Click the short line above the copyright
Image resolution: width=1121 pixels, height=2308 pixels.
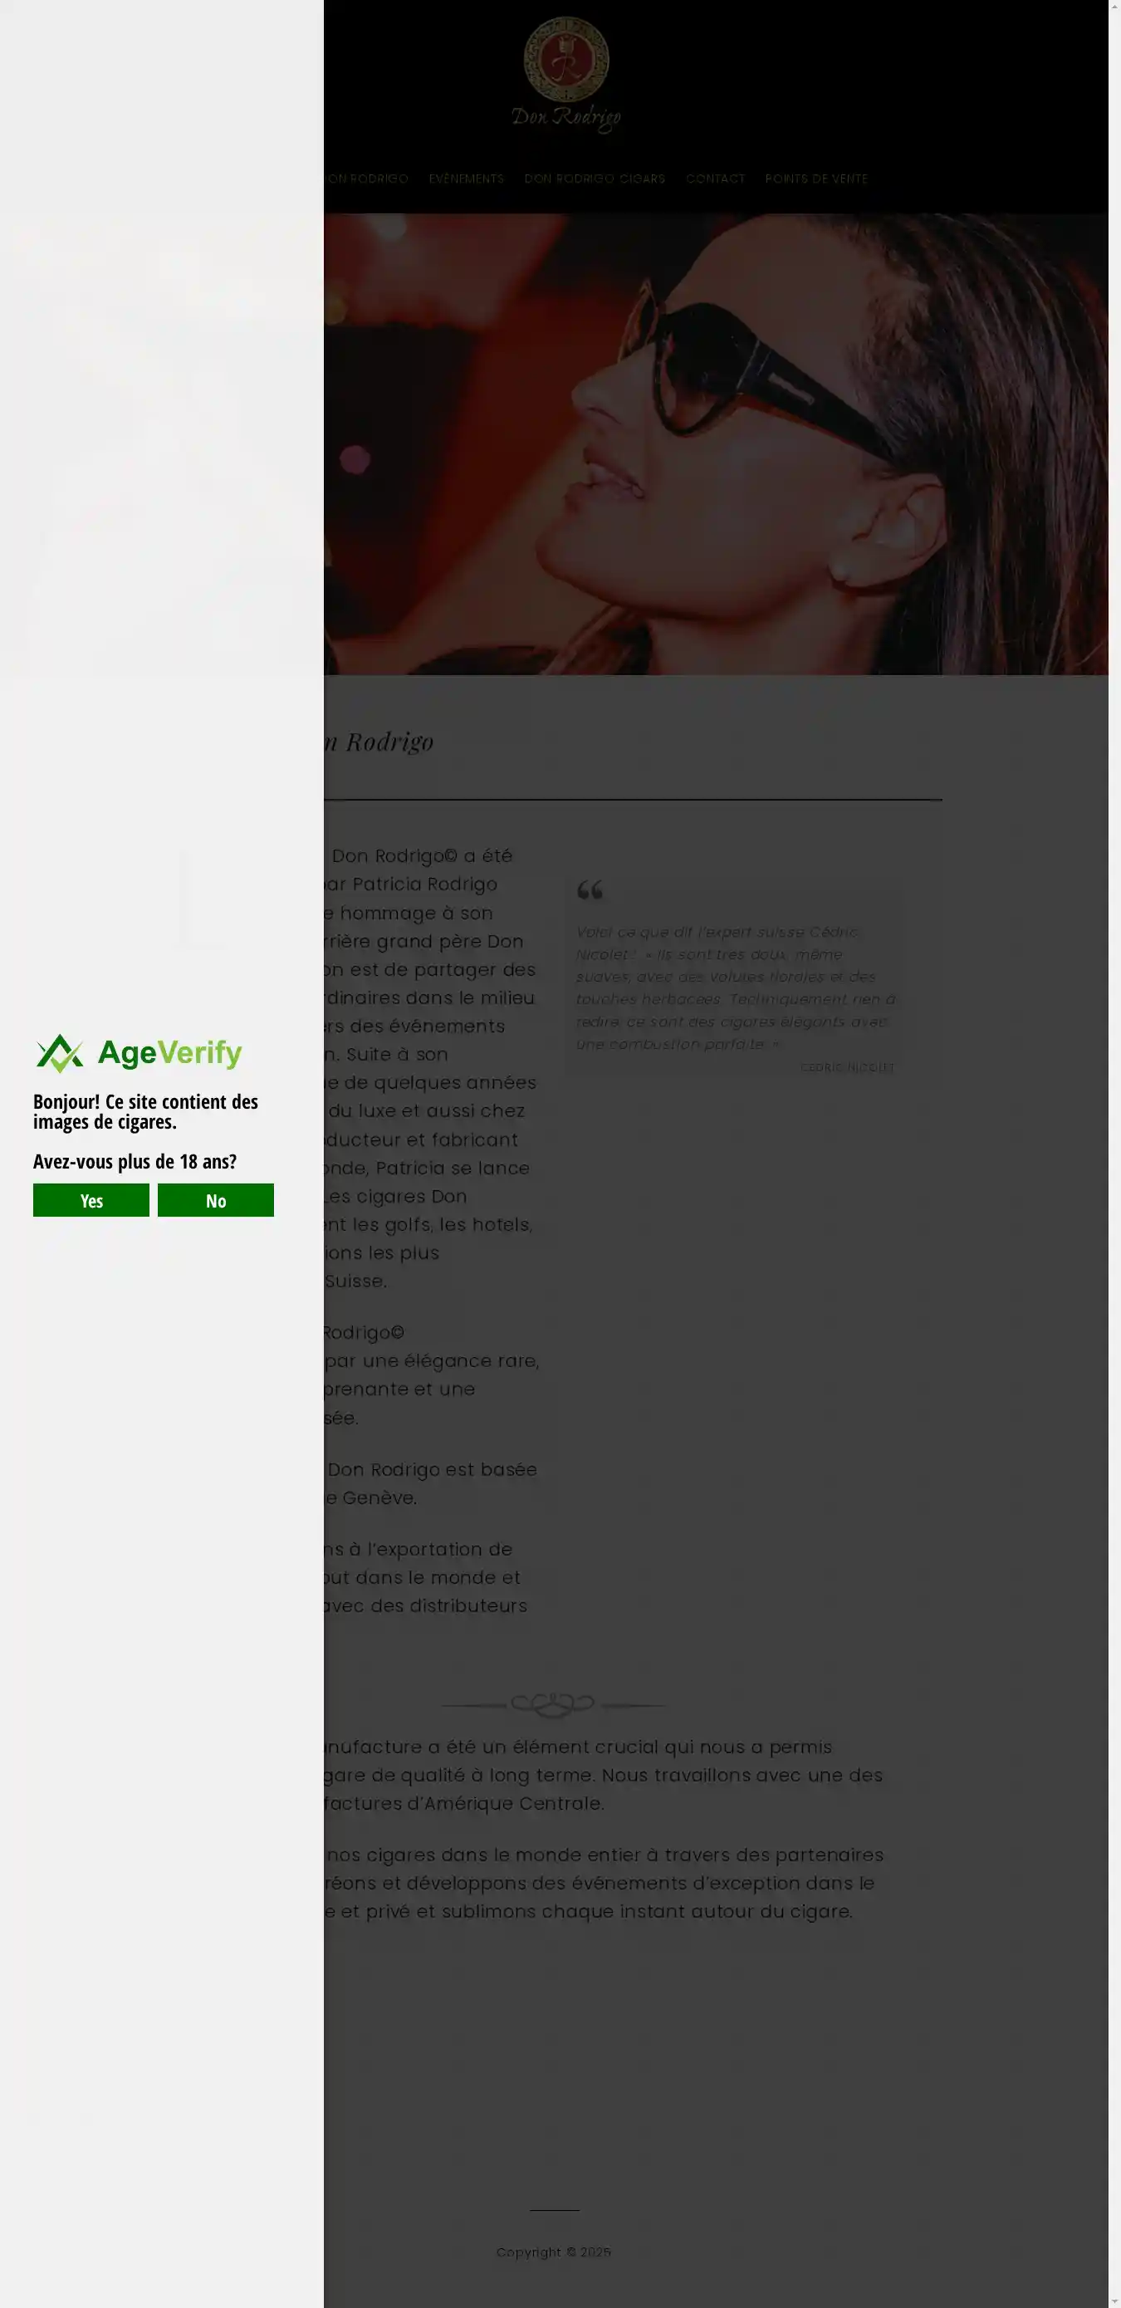pyautogui.click(x=555, y=2210)
